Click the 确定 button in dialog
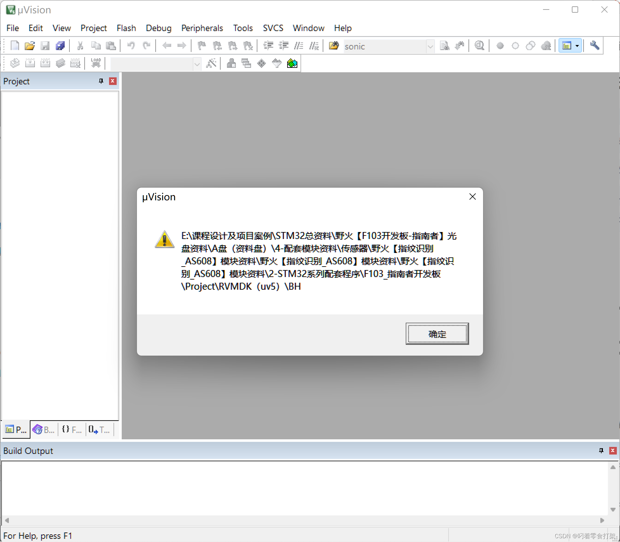The width and height of the screenshot is (620, 542). coord(437,334)
